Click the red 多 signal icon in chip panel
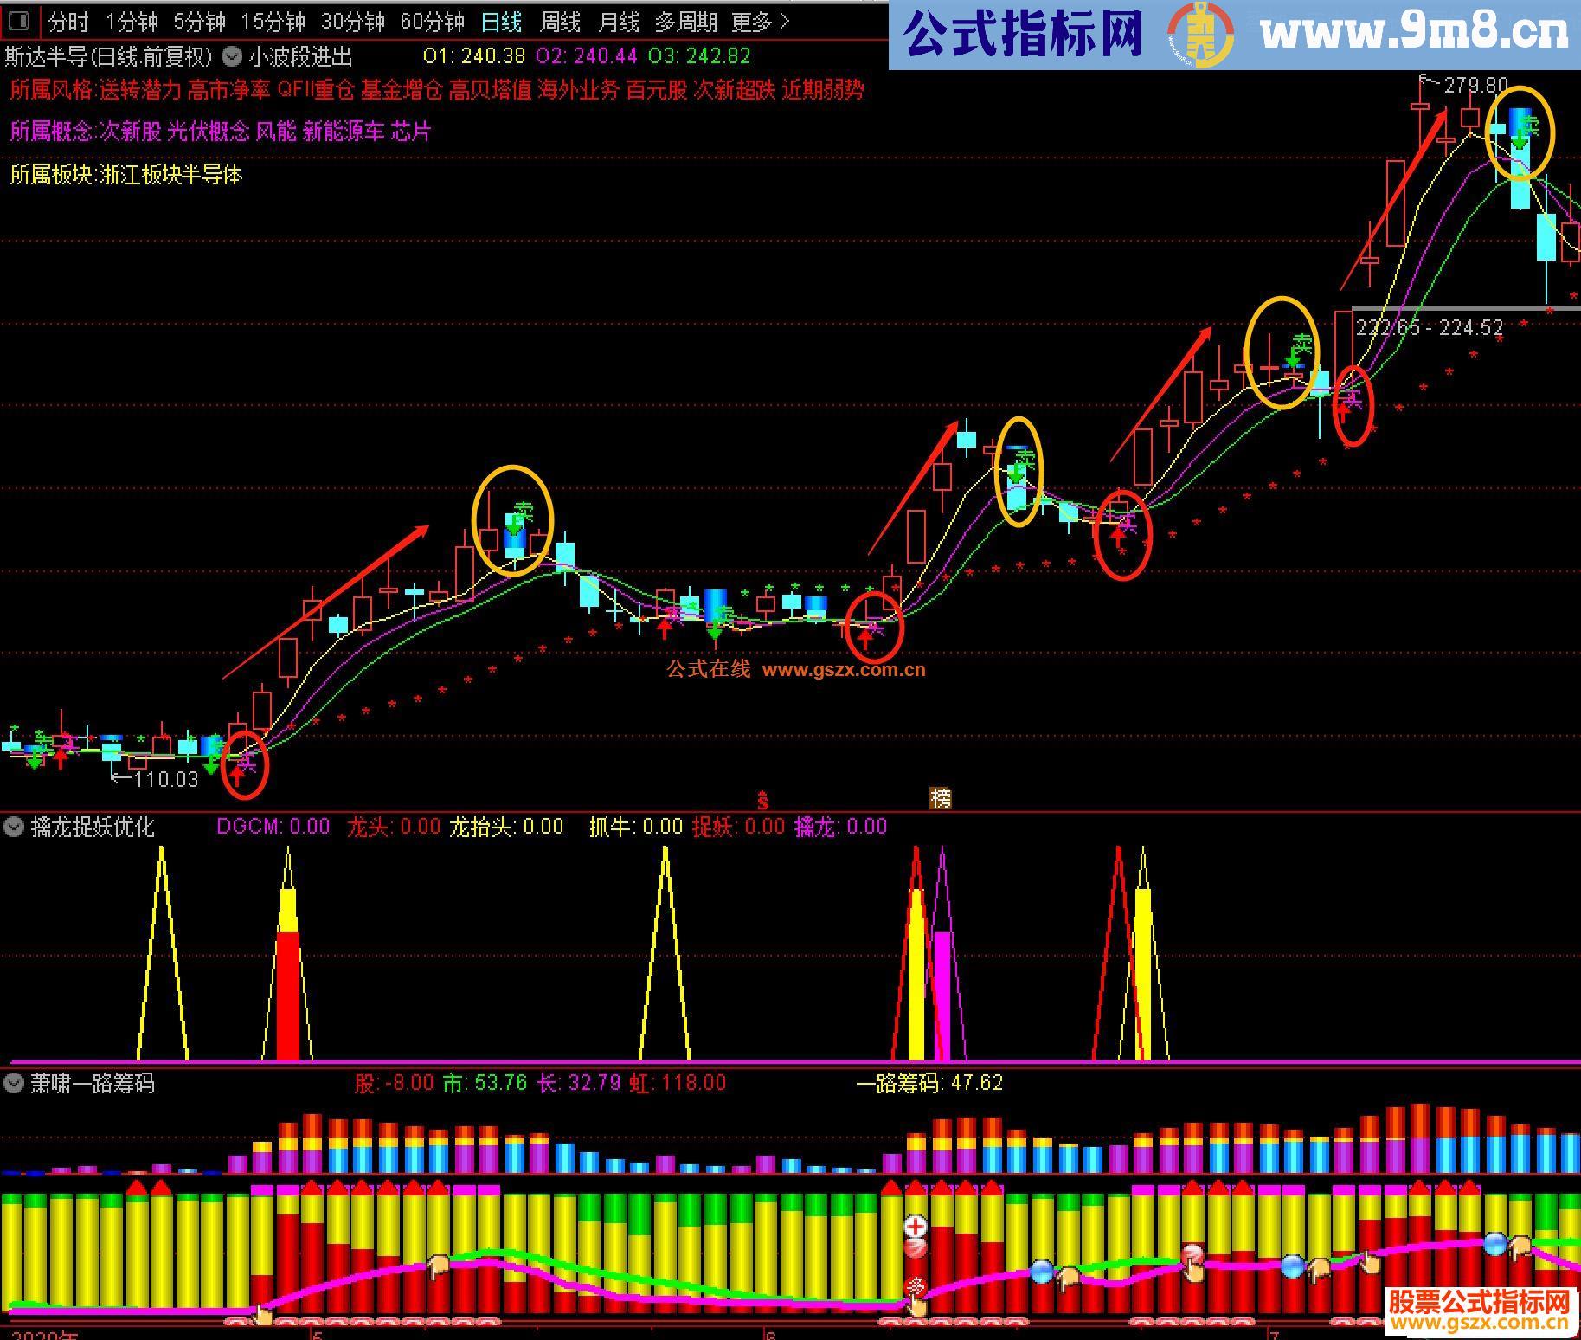Screen dimensions: 1581x1340 pos(915,1288)
